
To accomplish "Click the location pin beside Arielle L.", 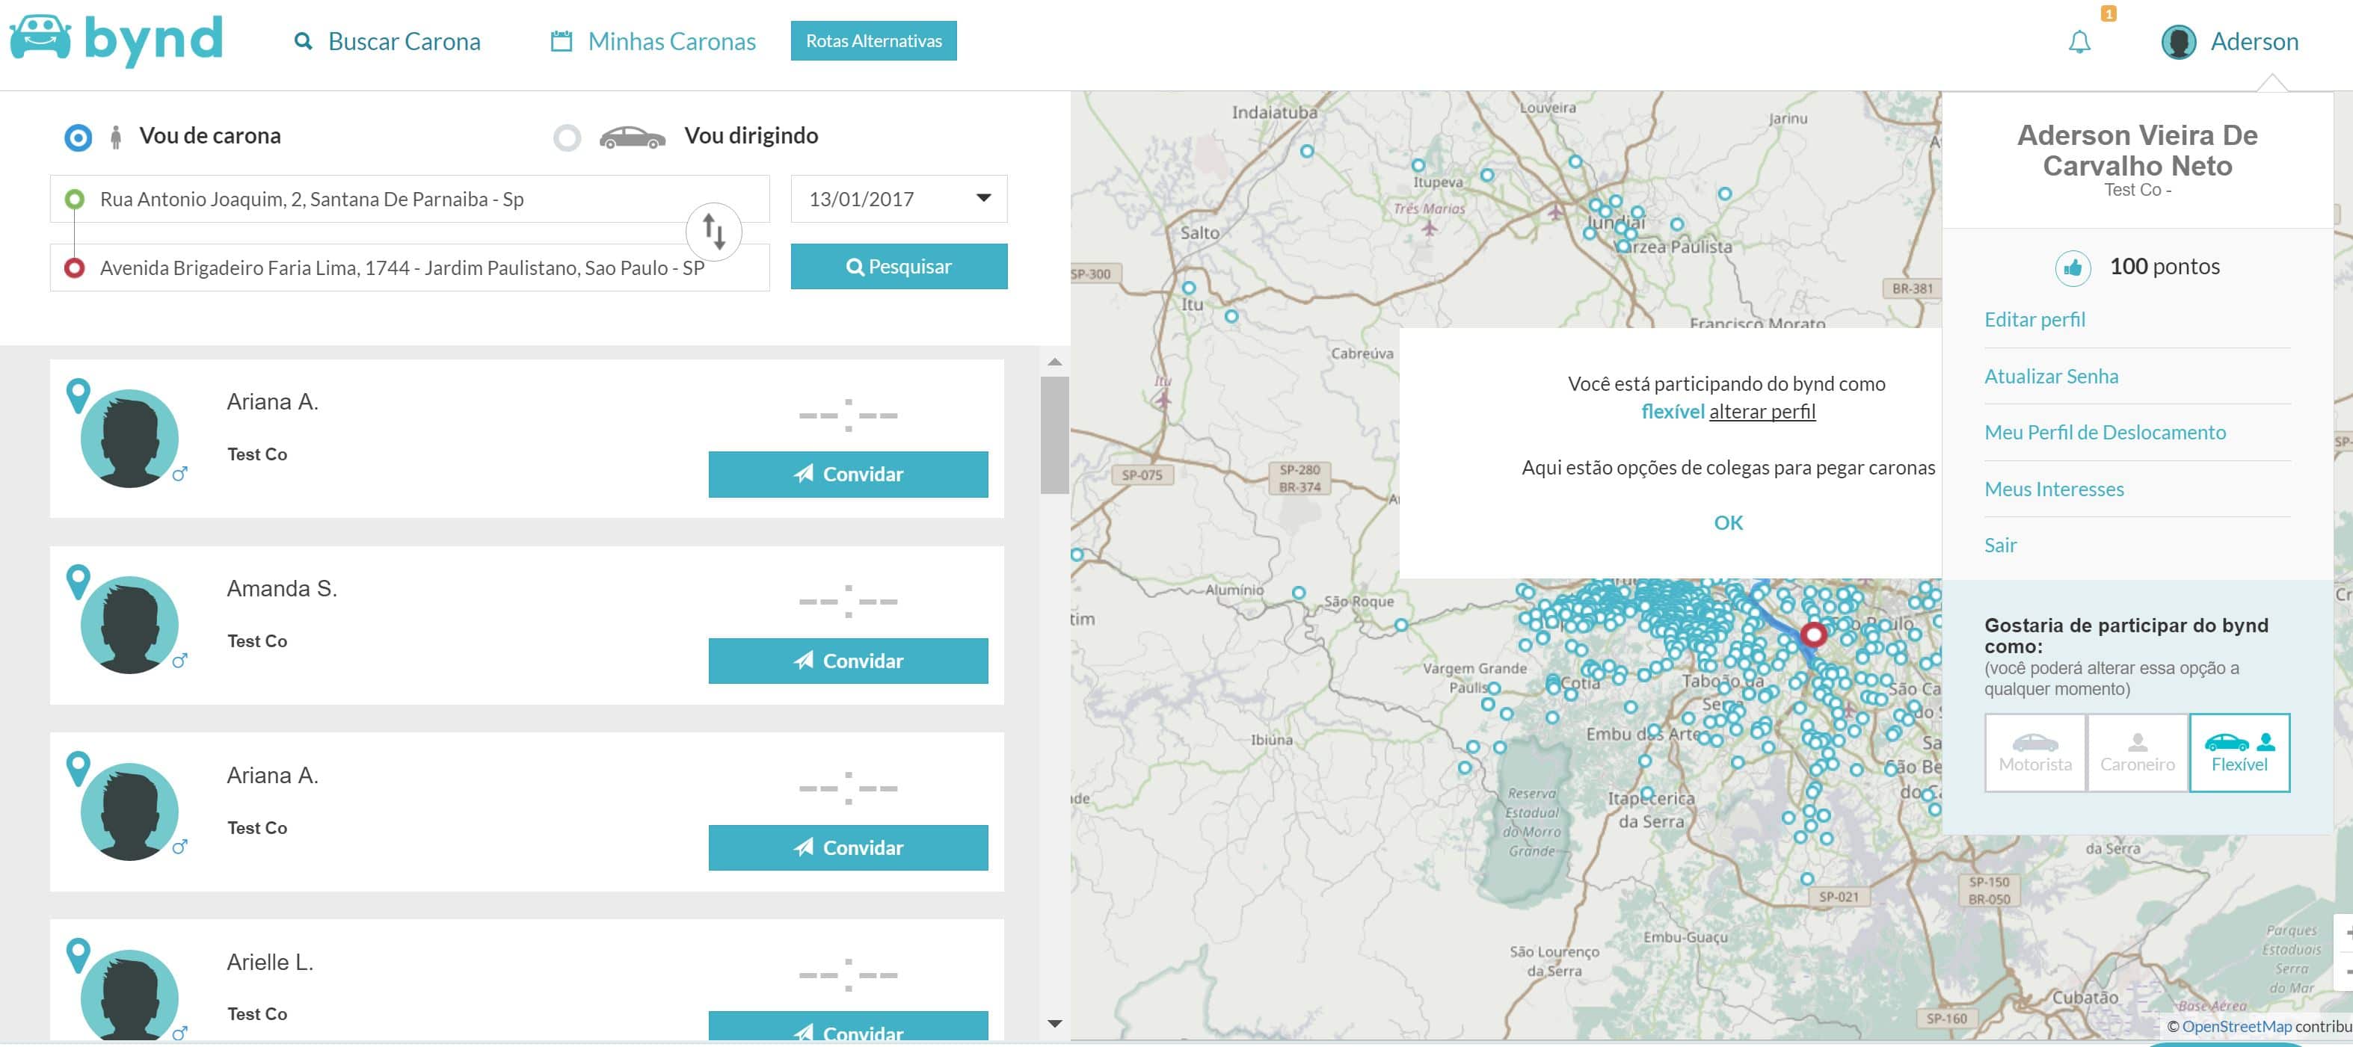I will 79,955.
